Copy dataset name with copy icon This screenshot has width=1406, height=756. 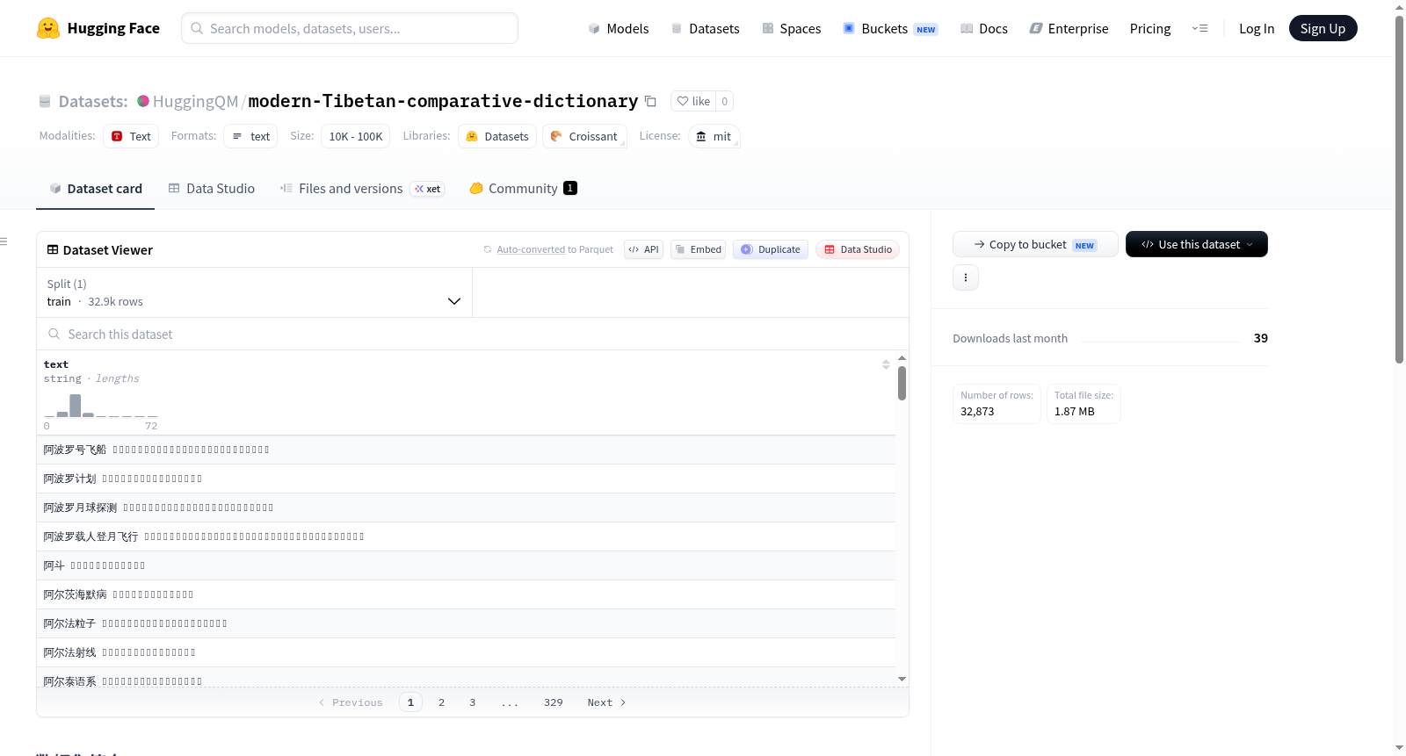pyautogui.click(x=650, y=101)
